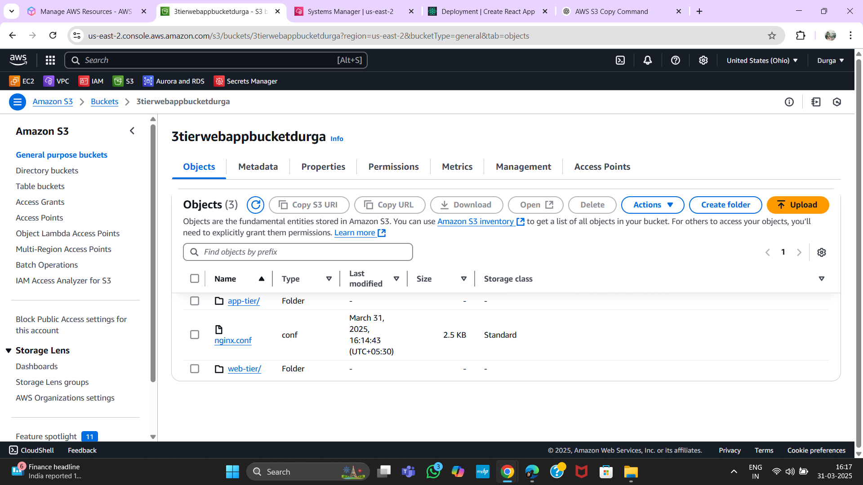Switch to the Metrics tab

coord(457,167)
